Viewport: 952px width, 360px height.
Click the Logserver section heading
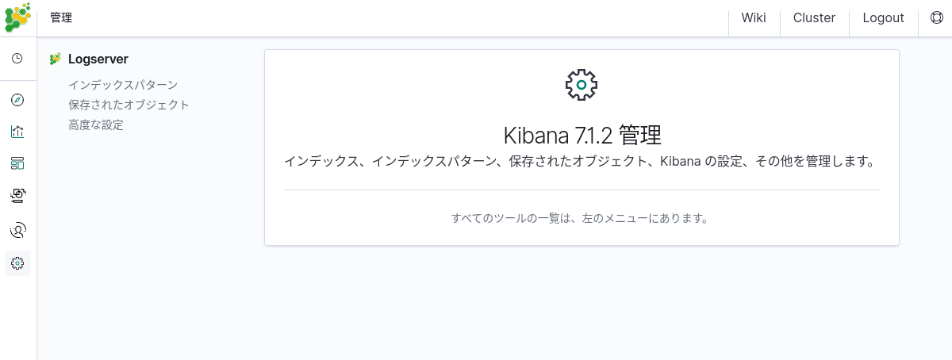pos(98,59)
